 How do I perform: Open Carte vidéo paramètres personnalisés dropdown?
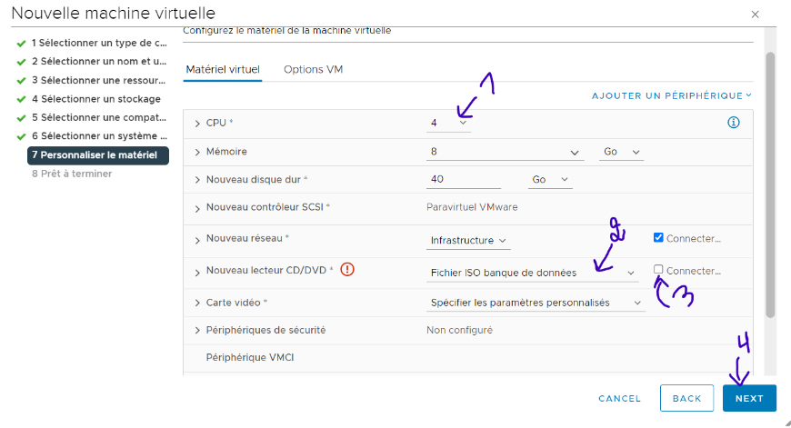click(536, 303)
